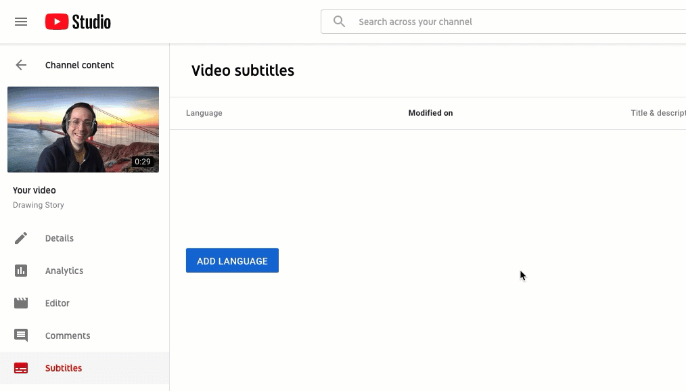Viewport: 686px width, 391px height.
Task: Click the Drawing Story video label
Action: click(x=39, y=205)
